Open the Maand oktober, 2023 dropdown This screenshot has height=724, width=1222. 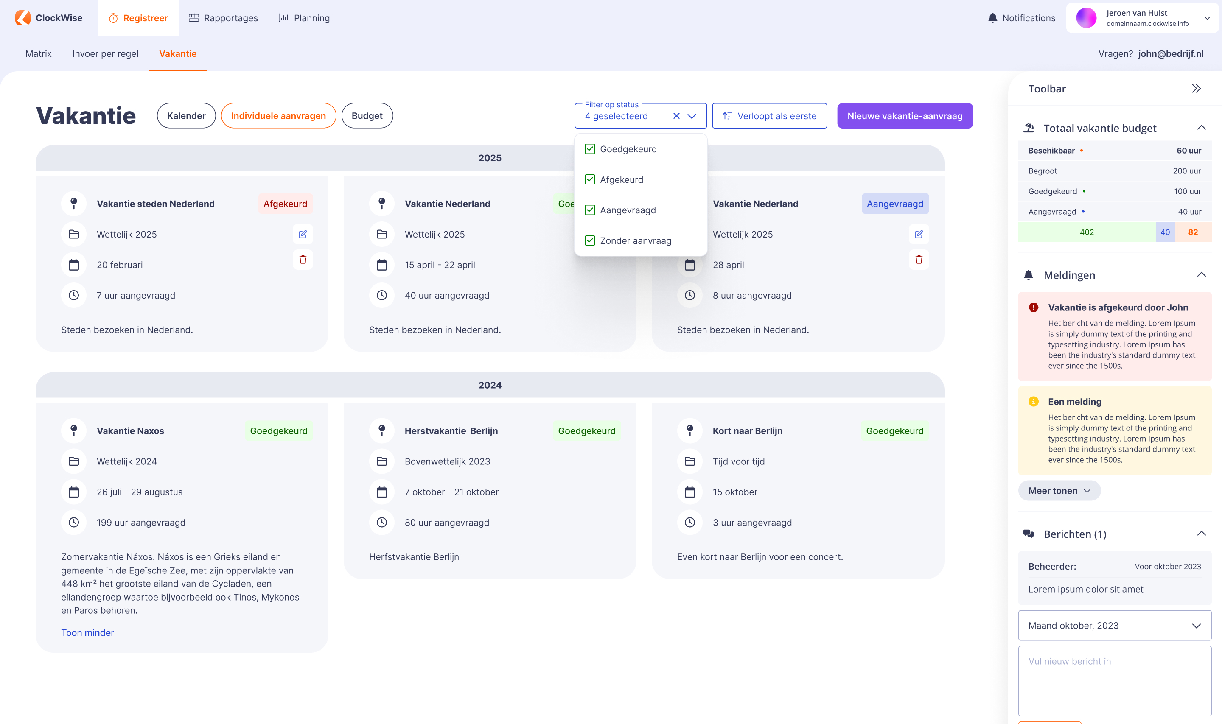pyautogui.click(x=1114, y=626)
